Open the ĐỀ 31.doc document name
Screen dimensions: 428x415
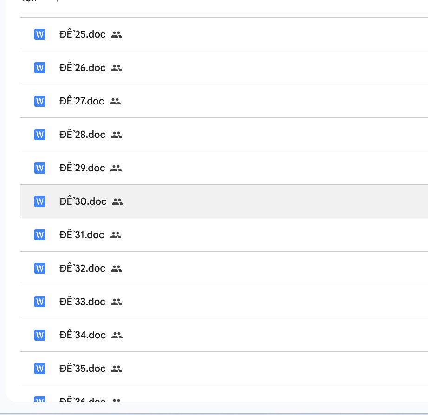[x=82, y=235]
